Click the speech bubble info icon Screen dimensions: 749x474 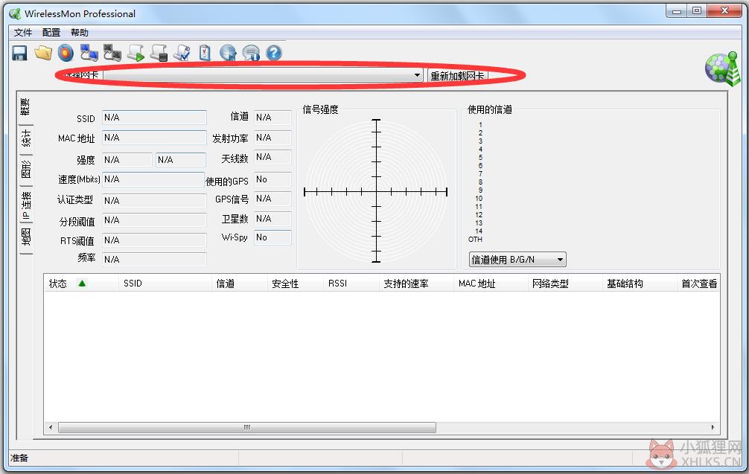tap(251, 53)
